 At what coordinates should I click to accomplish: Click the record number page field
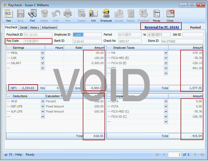175,155
